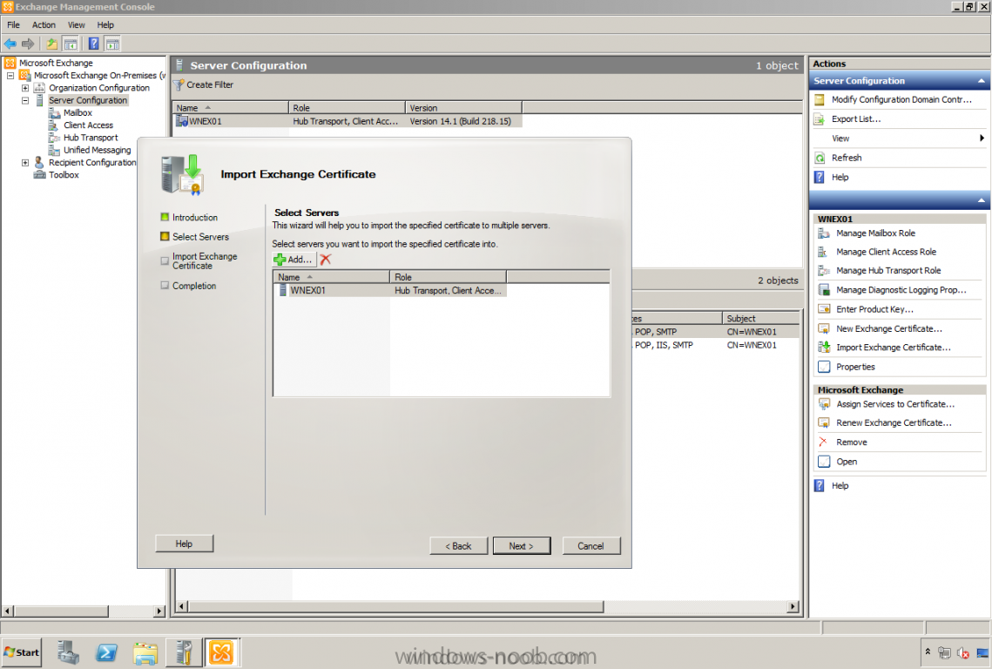992x669 pixels.
Task: Click the Renew Exchange Certificate icon
Action: pyautogui.click(x=824, y=422)
